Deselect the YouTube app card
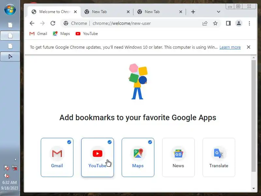This screenshot has height=196, width=261. click(97, 157)
